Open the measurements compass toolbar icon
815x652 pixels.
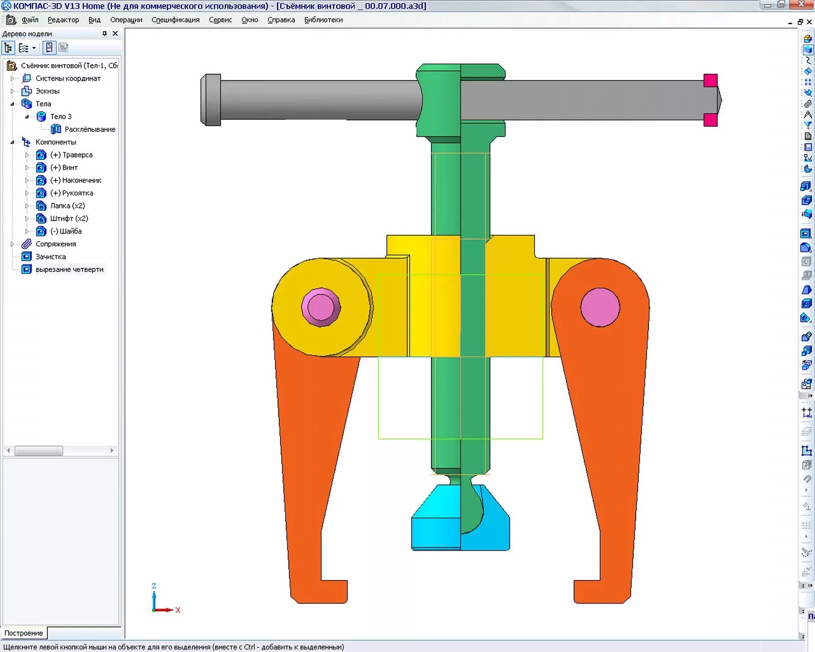coord(808,115)
